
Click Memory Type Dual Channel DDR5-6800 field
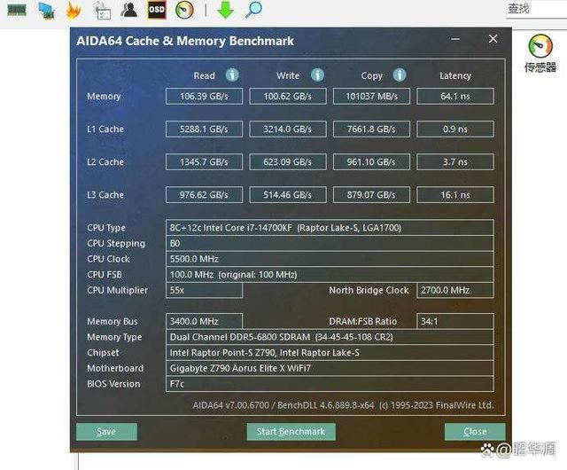coord(330,337)
